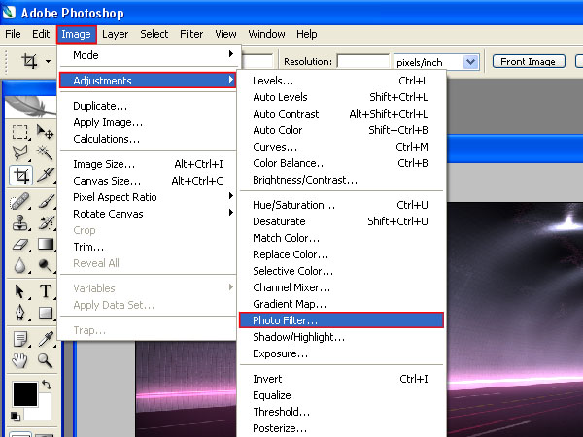
Task: Open the Select menu
Action: 154,34
